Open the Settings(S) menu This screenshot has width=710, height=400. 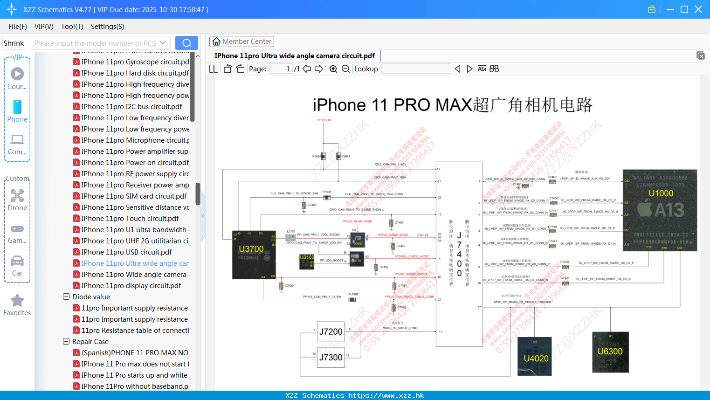pyautogui.click(x=108, y=27)
